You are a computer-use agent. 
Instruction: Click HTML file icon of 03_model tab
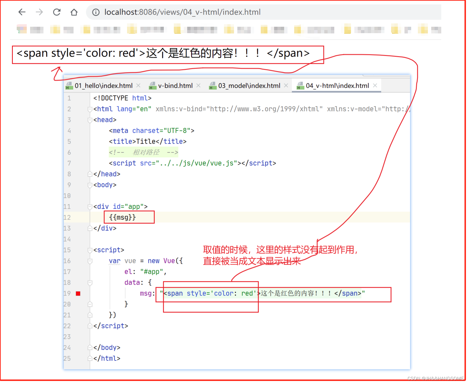click(x=213, y=86)
